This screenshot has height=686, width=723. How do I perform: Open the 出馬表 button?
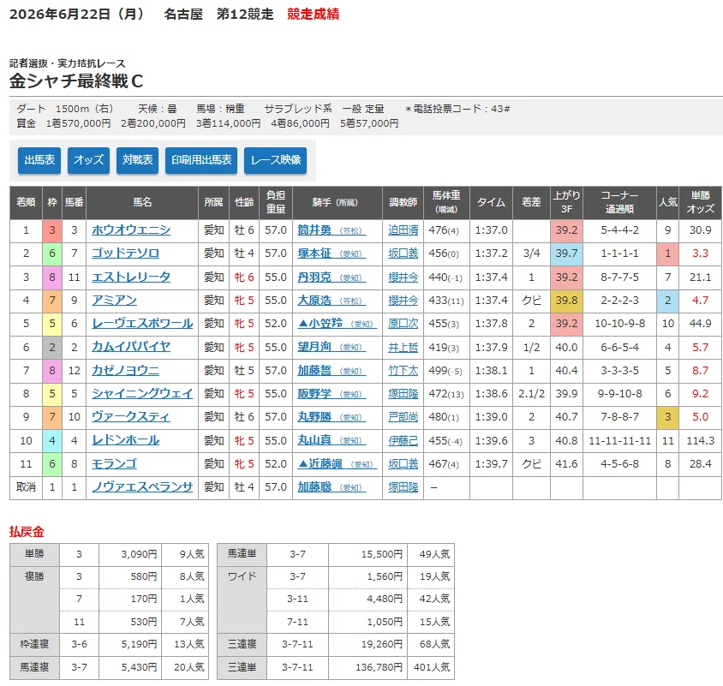pos(39,160)
